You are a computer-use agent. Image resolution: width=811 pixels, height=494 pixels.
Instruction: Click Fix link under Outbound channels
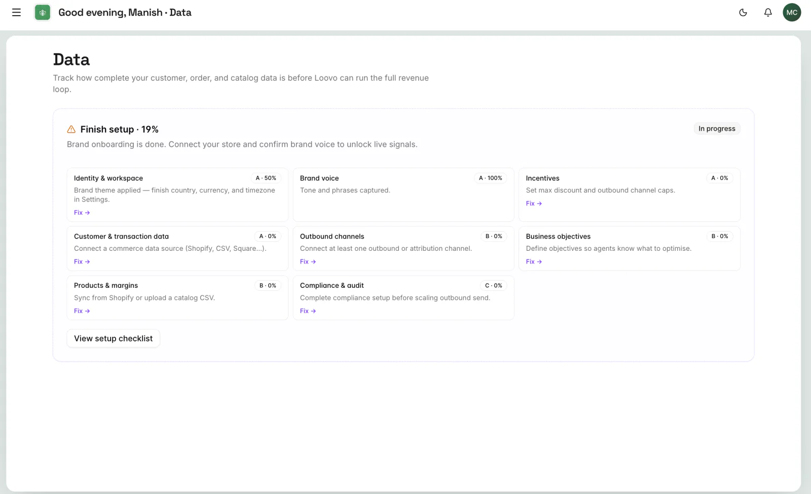point(308,262)
